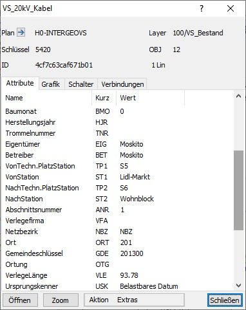Click the Plan arrow icon

pos(21,33)
